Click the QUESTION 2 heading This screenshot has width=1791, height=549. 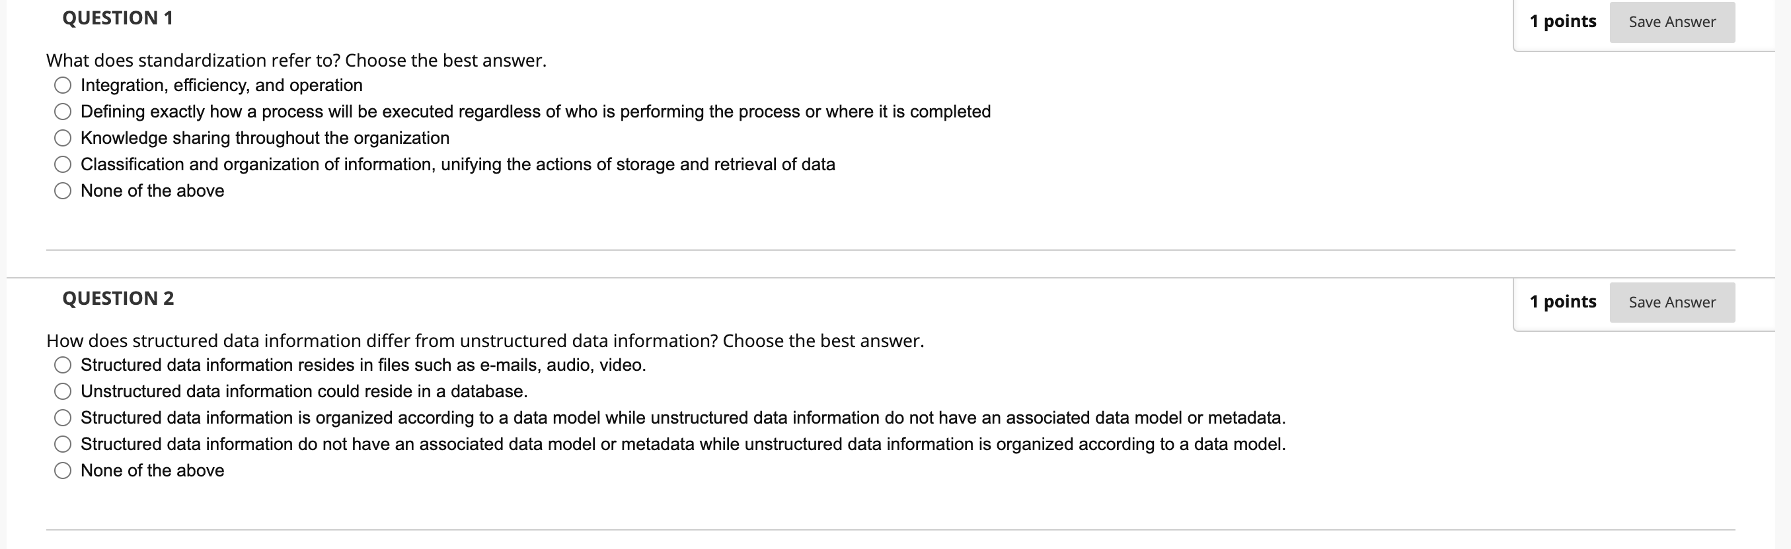point(117,298)
